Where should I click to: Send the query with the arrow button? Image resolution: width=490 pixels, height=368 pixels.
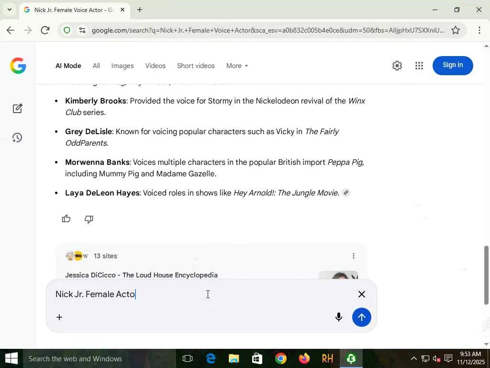[x=362, y=317]
